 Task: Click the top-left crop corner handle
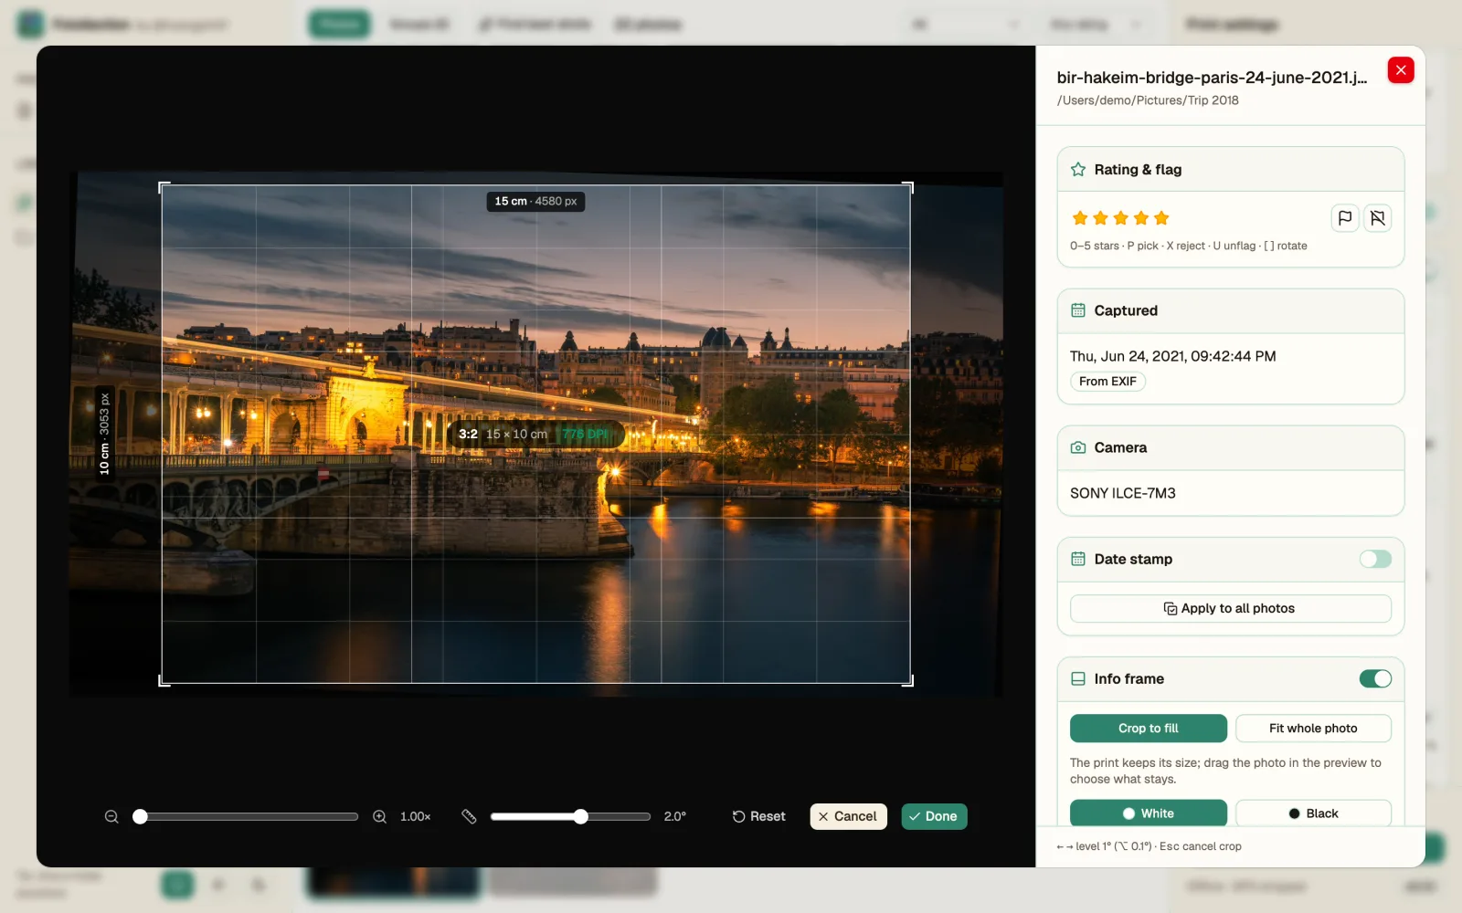click(164, 186)
